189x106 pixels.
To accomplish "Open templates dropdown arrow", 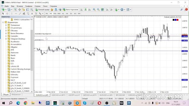I will coord(131,10).
